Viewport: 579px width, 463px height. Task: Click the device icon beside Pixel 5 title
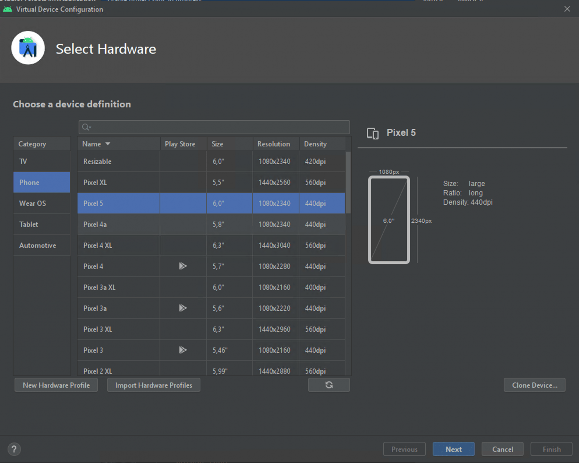click(372, 133)
